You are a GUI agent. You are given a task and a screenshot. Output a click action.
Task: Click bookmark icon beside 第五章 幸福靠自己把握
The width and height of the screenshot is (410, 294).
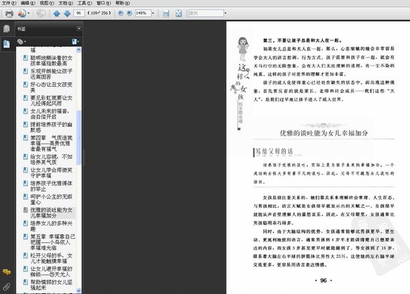tap(25, 237)
